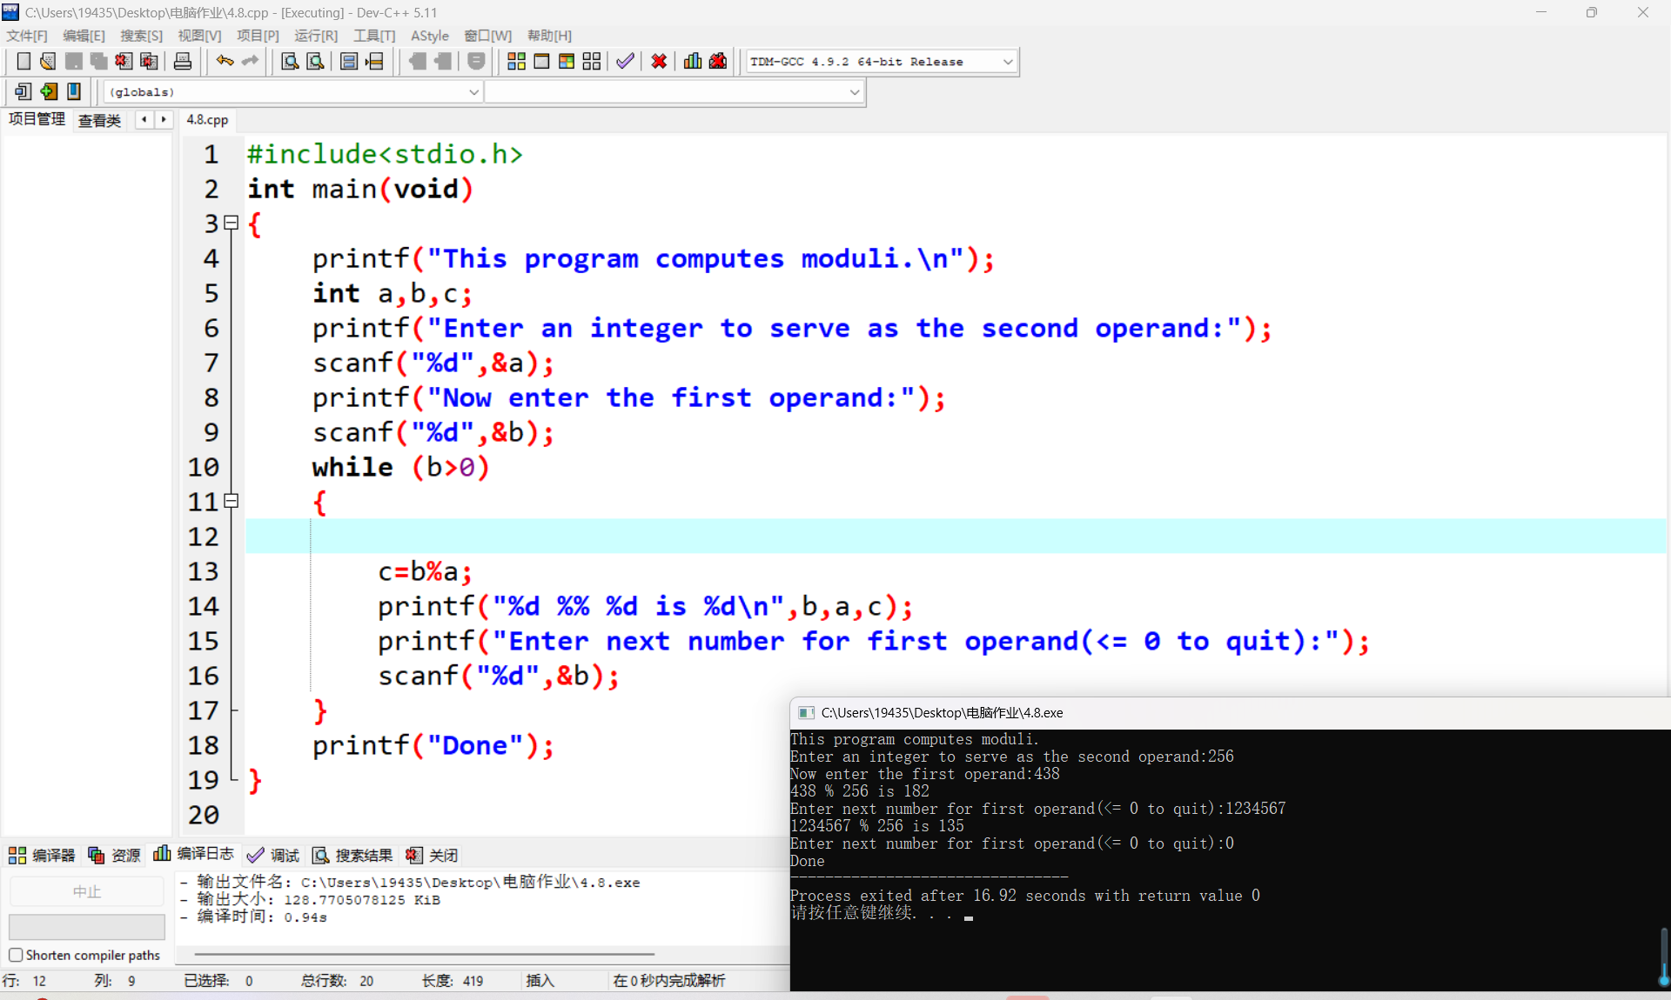The width and height of the screenshot is (1671, 1000).
Task: Open the 编译日志 compile log tab
Action: tap(195, 855)
